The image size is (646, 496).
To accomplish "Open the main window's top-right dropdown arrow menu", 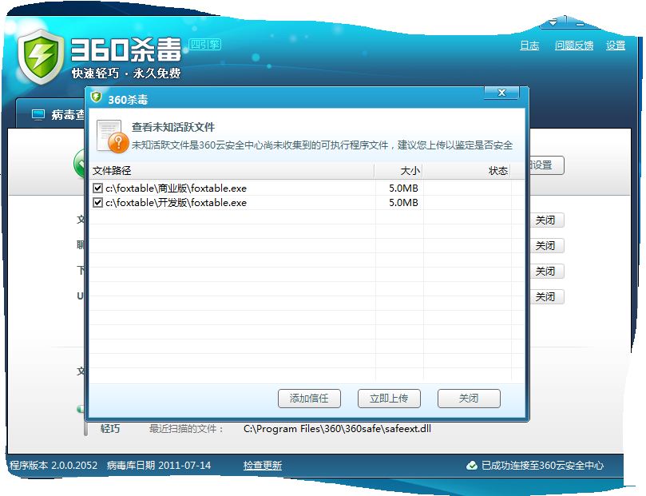I will click(x=553, y=22).
